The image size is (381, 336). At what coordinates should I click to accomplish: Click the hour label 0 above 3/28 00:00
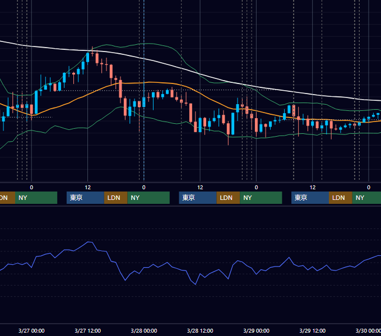point(144,188)
